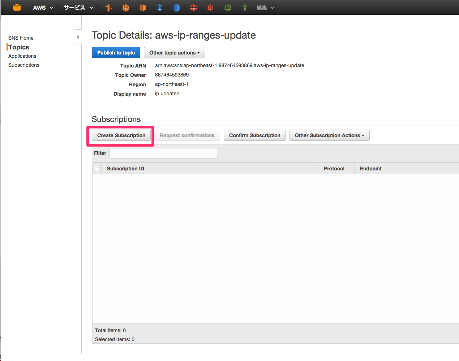Expand the Other topic actions dropdown
The height and width of the screenshot is (361, 459).
pyautogui.click(x=174, y=53)
